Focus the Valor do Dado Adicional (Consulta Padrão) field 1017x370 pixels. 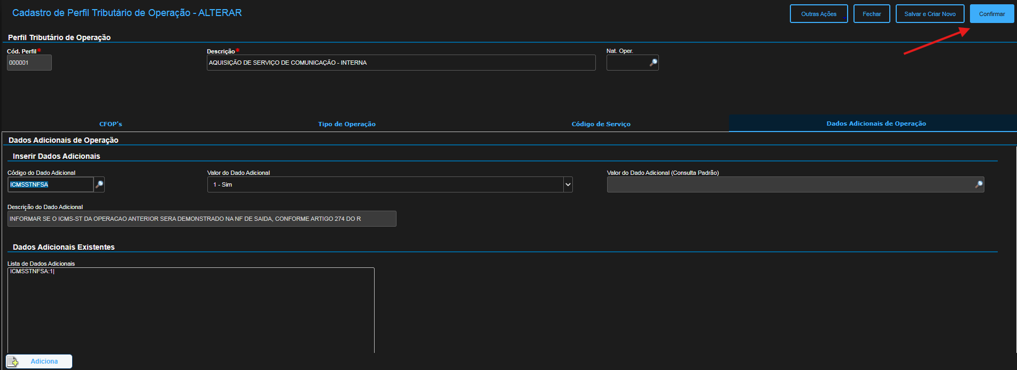coord(790,184)
